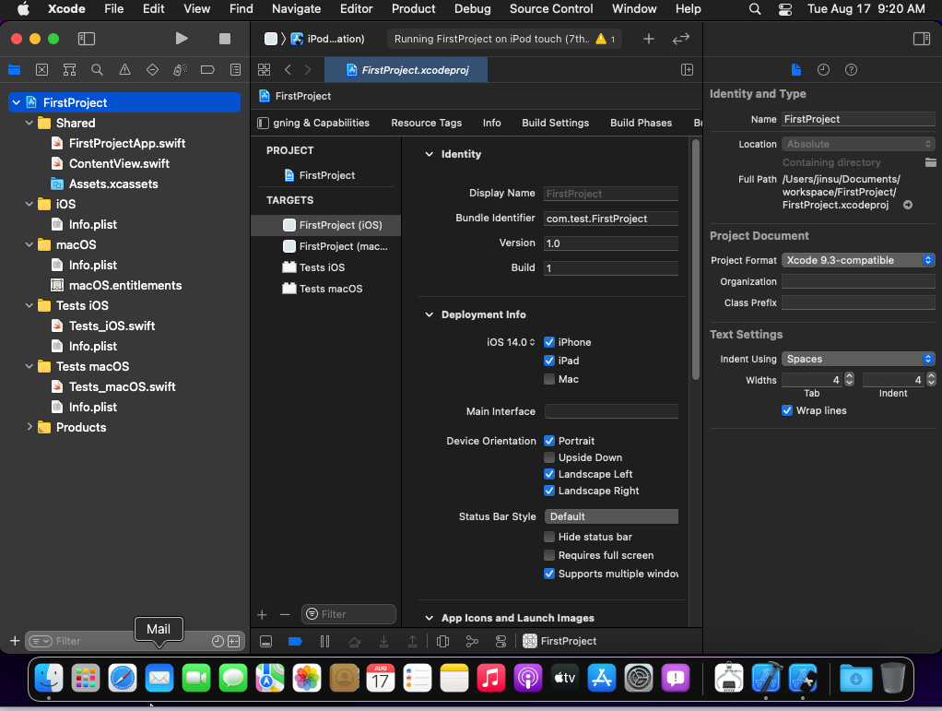Click the Bundle Identifier text field
942x711 pixels.
pyautogui.click(x=610, y=219)
